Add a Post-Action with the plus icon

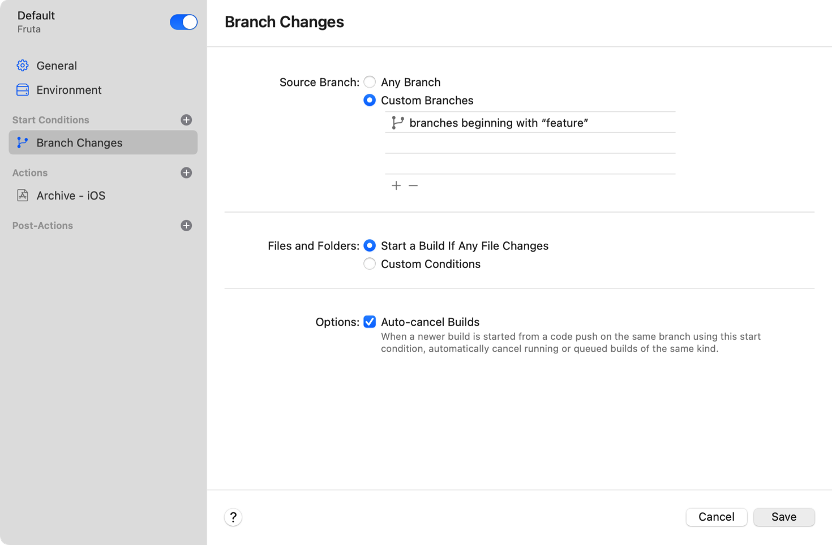[186, 225]
